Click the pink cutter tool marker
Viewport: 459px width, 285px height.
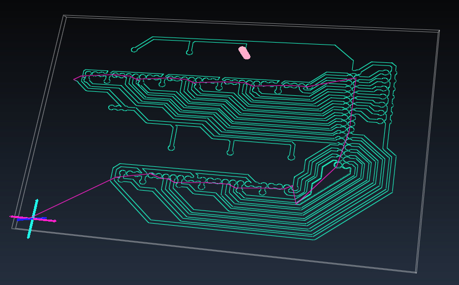244,53
